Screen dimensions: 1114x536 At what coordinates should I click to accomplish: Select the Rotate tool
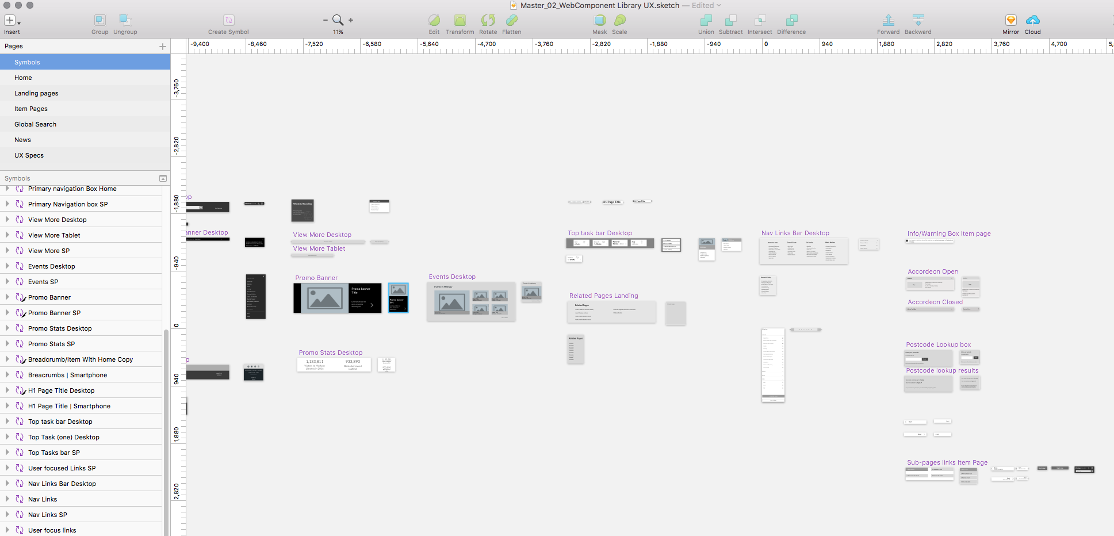point(488,21)
